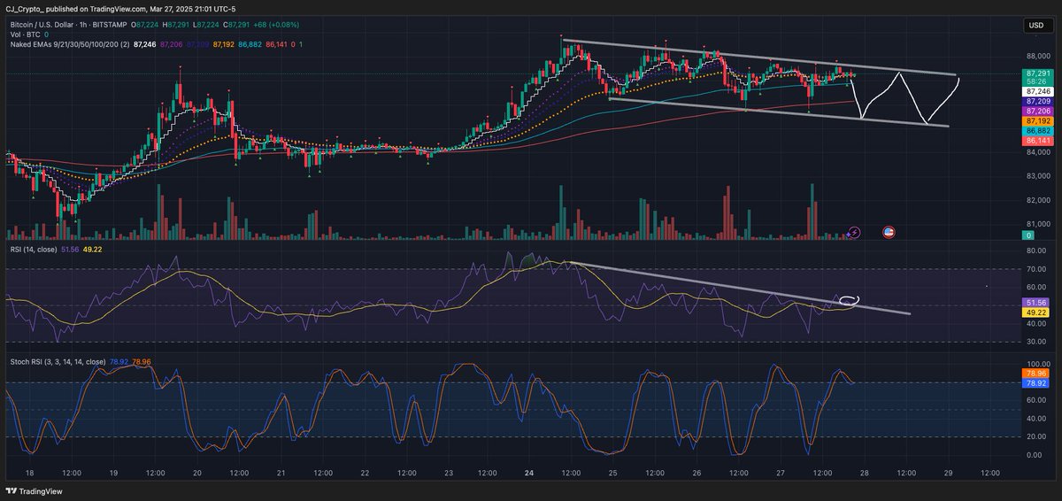Click the green 87,291 last price label
1062x501 pixels.
(1036, 73)
